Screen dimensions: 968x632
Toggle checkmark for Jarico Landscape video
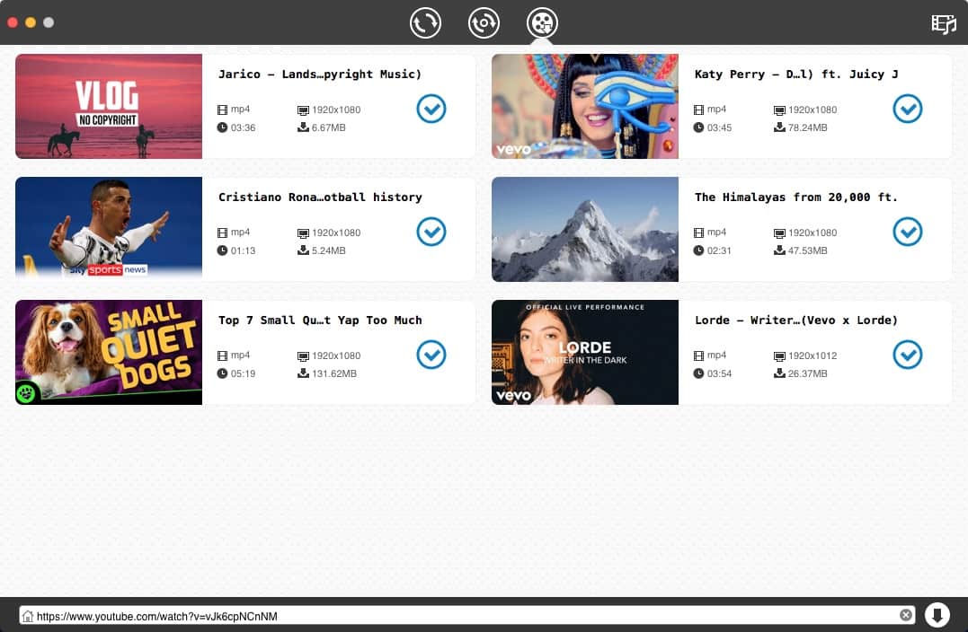tap(431, 109)
